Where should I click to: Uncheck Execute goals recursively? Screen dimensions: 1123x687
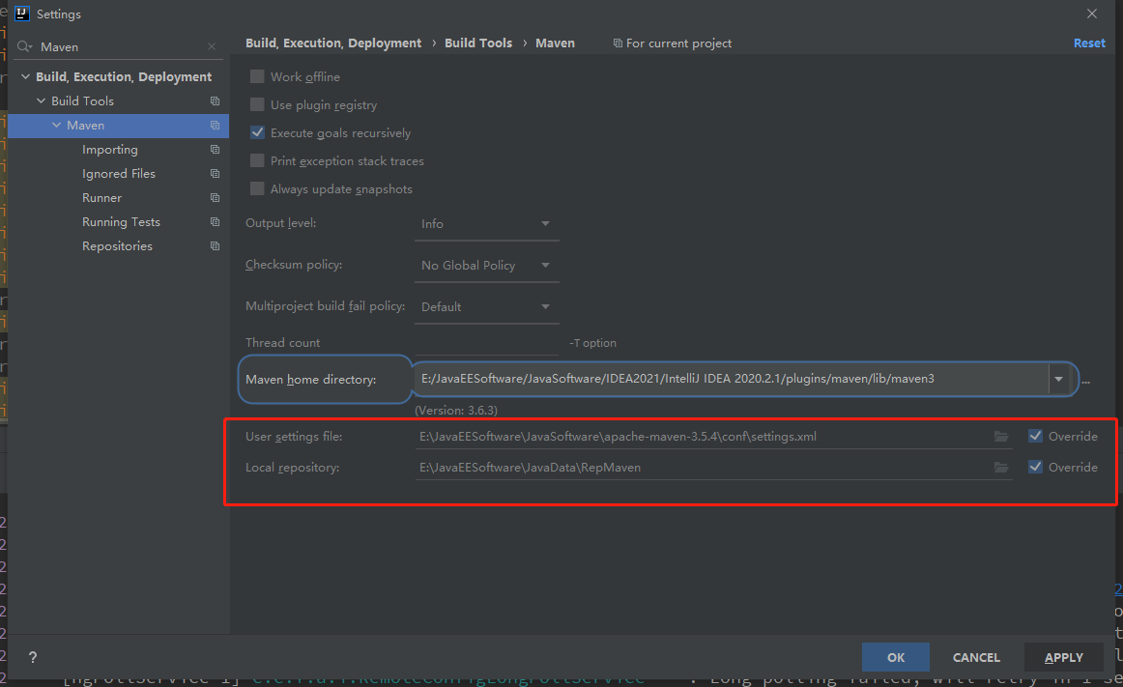(257, 132)
